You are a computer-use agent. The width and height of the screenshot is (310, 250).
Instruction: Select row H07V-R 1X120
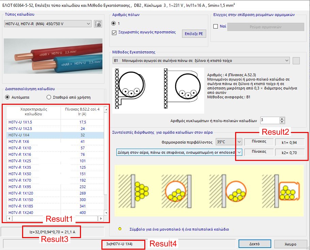click(x=55, y=193)
